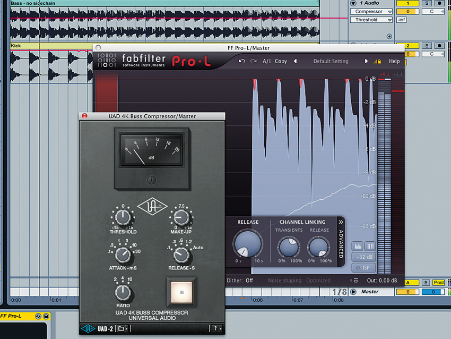The image size is (451, 339).
Task: Close the UAD 4K Buss Compressor window
Action: tap(84, 116)
